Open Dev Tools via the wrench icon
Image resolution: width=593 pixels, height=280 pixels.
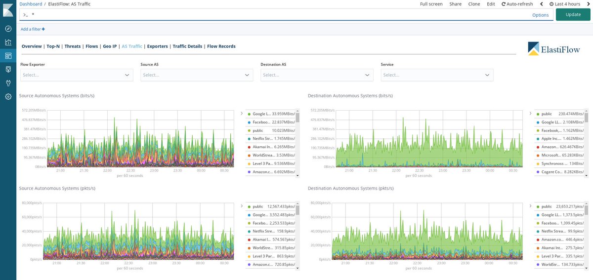[8, 83]
